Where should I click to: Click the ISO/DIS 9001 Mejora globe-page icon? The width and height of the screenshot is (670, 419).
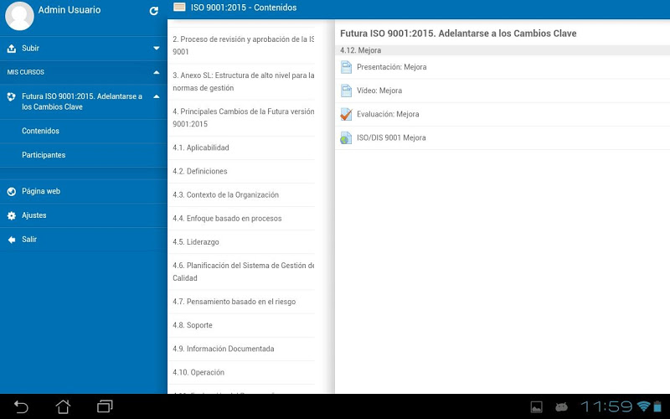[x=346, y=137]
